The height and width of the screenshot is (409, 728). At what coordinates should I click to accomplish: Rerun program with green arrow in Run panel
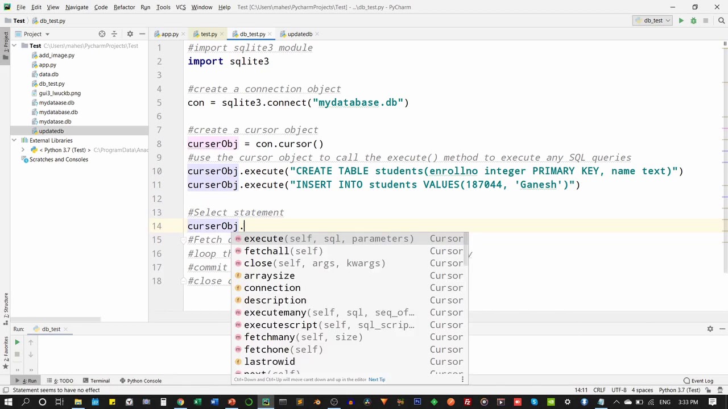coord(17,343)
